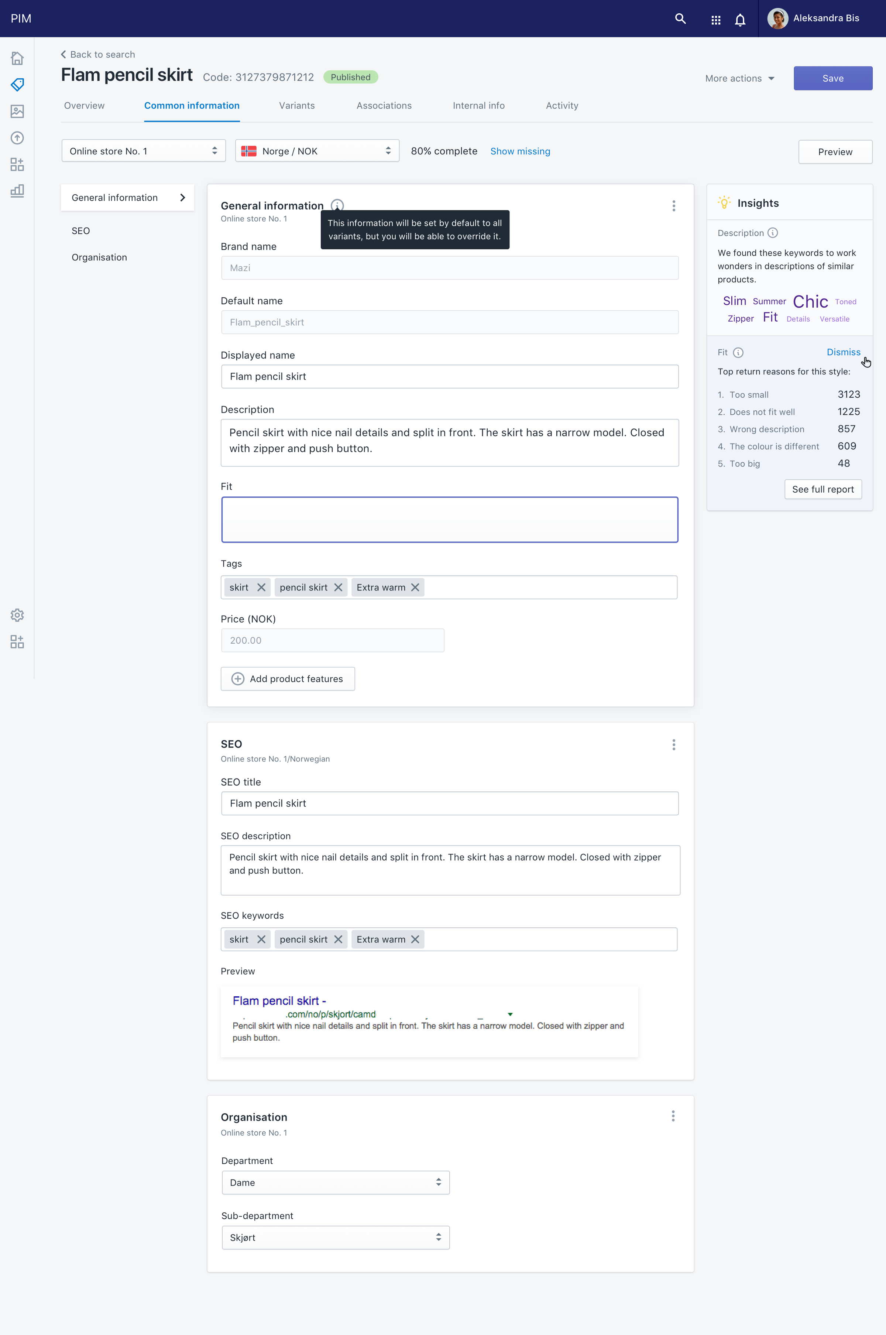Open General information three-dot menu

[673, 206]
